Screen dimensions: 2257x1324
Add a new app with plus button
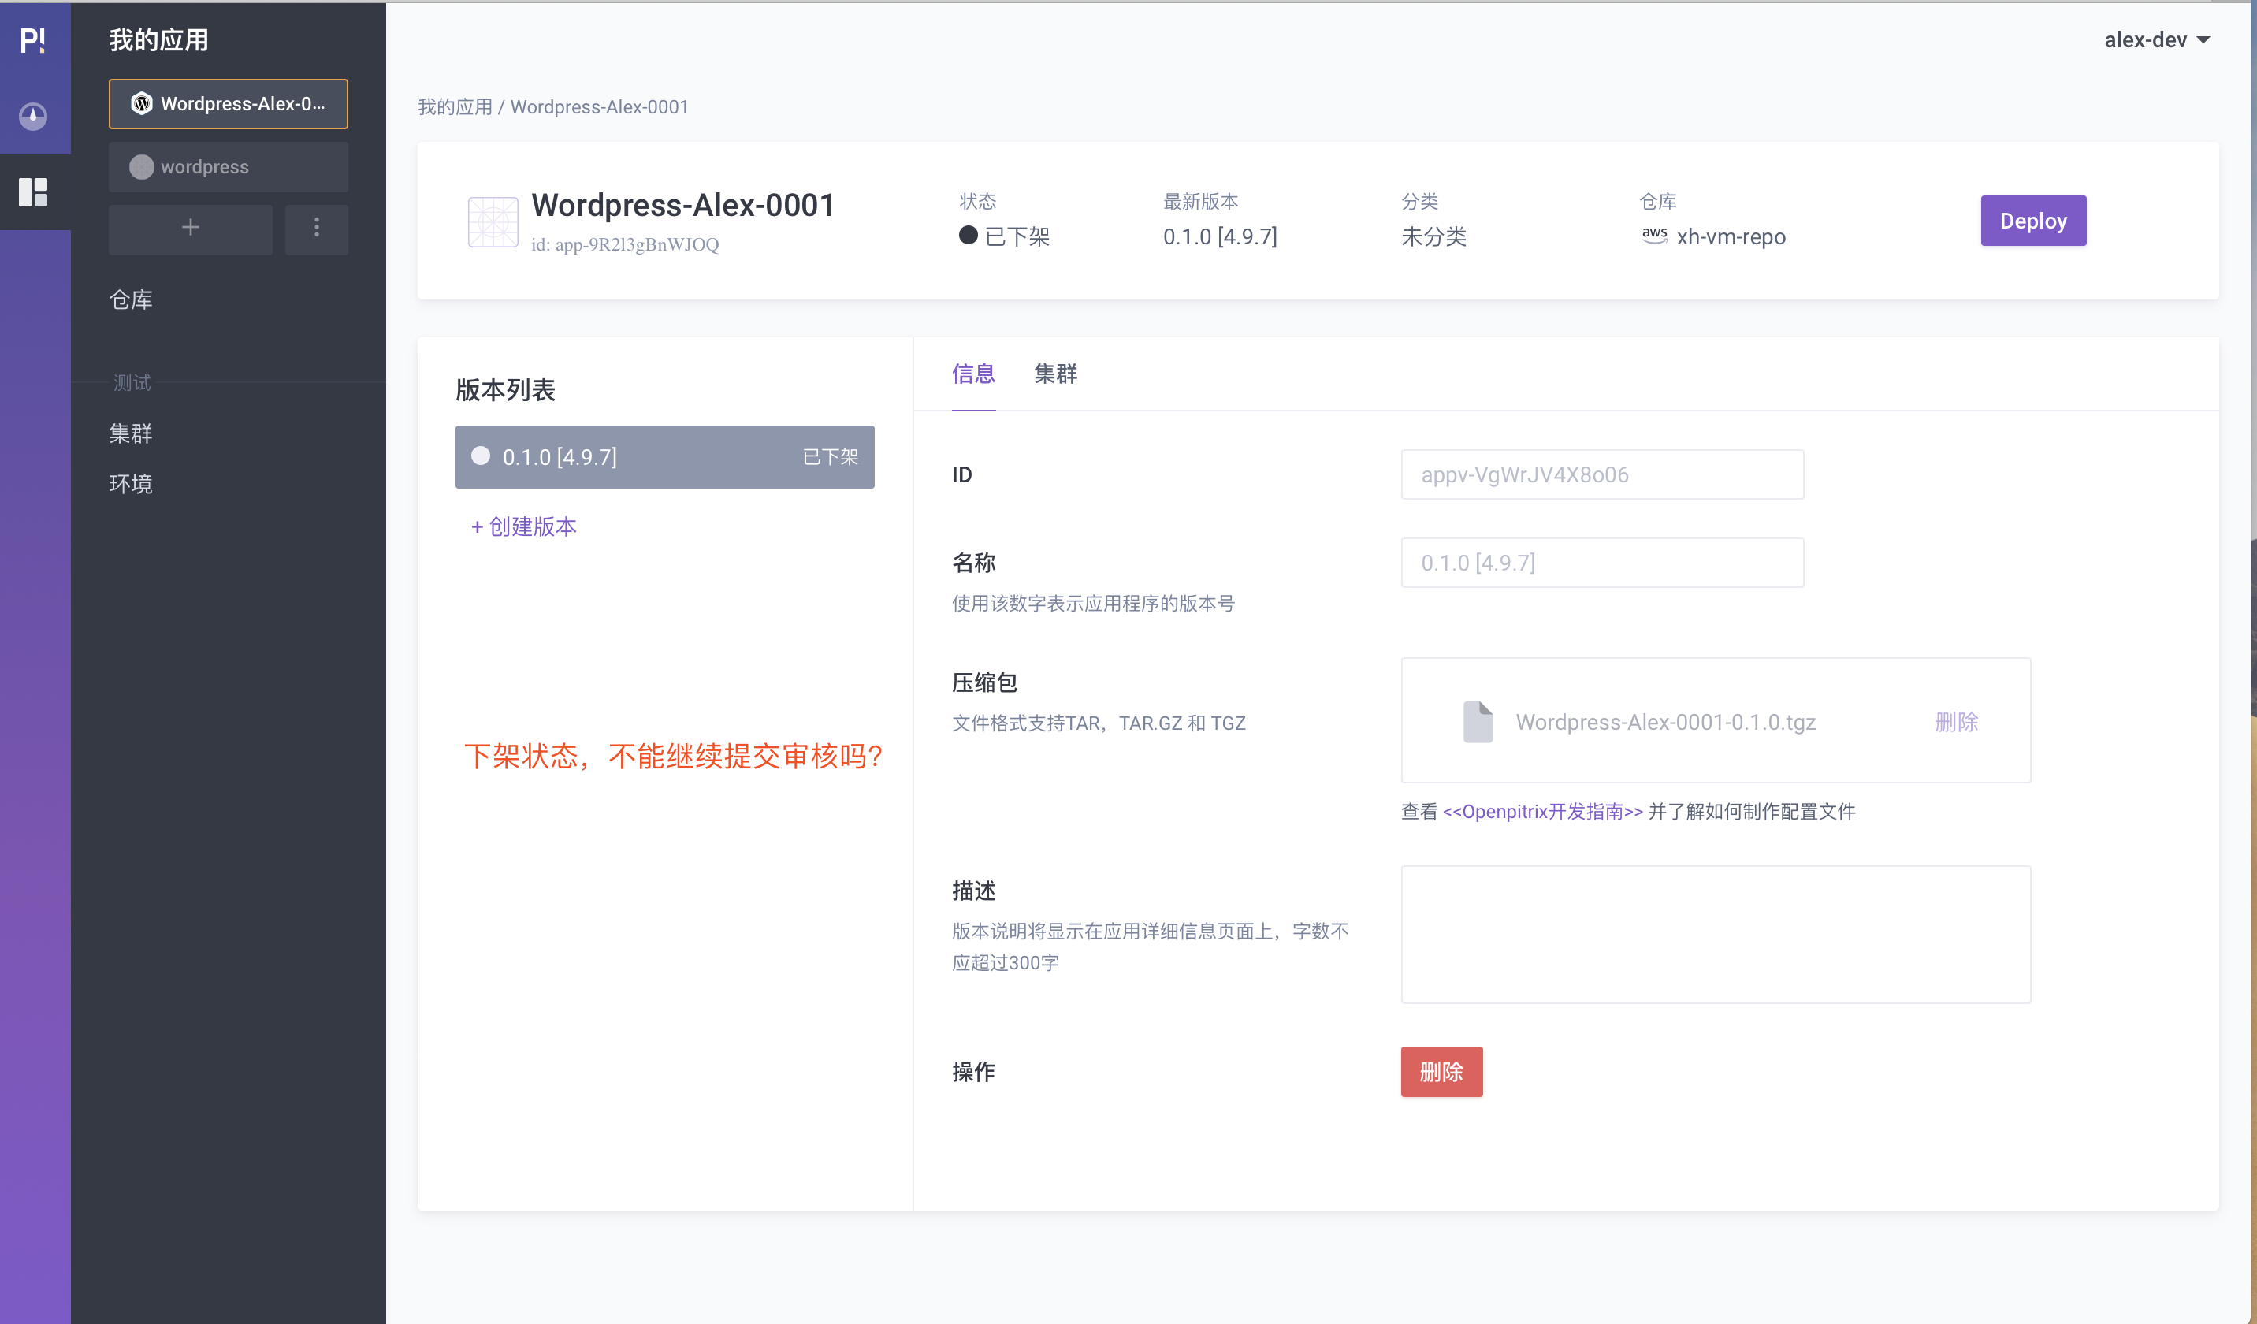pos(190,229)
